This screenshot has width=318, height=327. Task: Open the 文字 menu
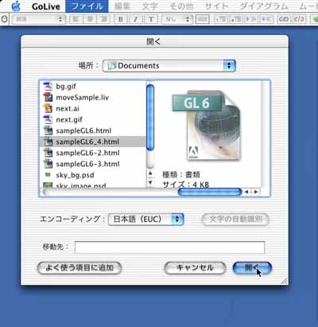pyautogui.click(x=149, y=6)
